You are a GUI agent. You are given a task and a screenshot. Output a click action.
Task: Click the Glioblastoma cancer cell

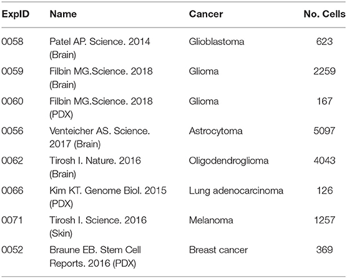coord(217,41)
